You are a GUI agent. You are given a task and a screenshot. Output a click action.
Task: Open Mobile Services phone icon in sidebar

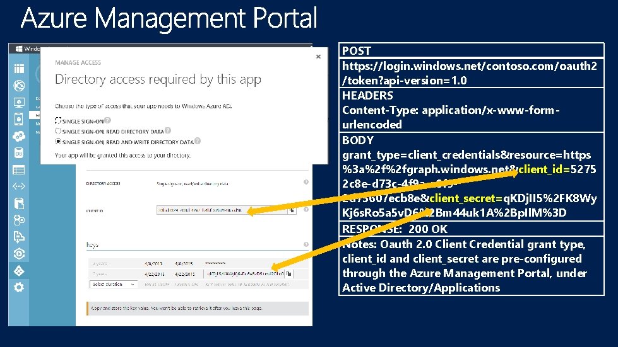(x=19, y=119)
